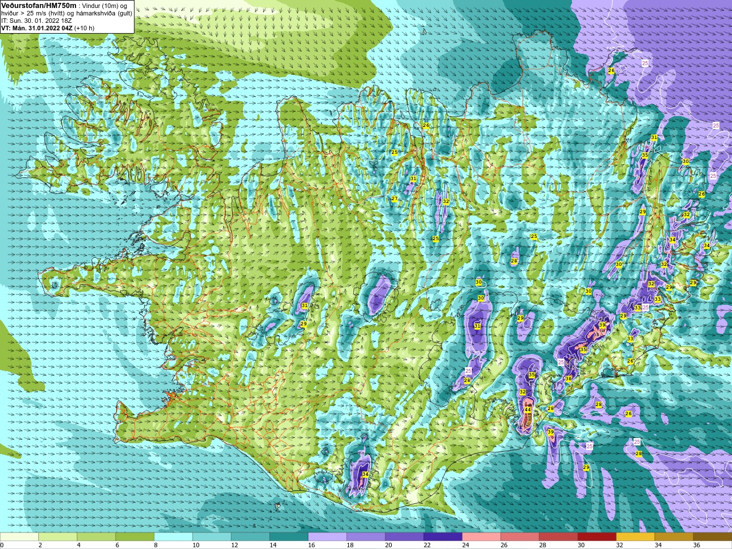Click the yellow '38' gust label
The height and width of the screenshot is (549, 732).
pos(568,379)
